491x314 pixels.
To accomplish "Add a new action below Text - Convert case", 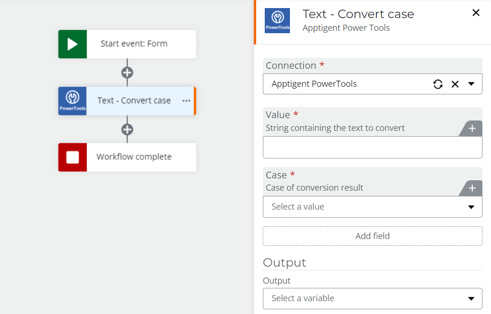I will (x=126, y=129).
